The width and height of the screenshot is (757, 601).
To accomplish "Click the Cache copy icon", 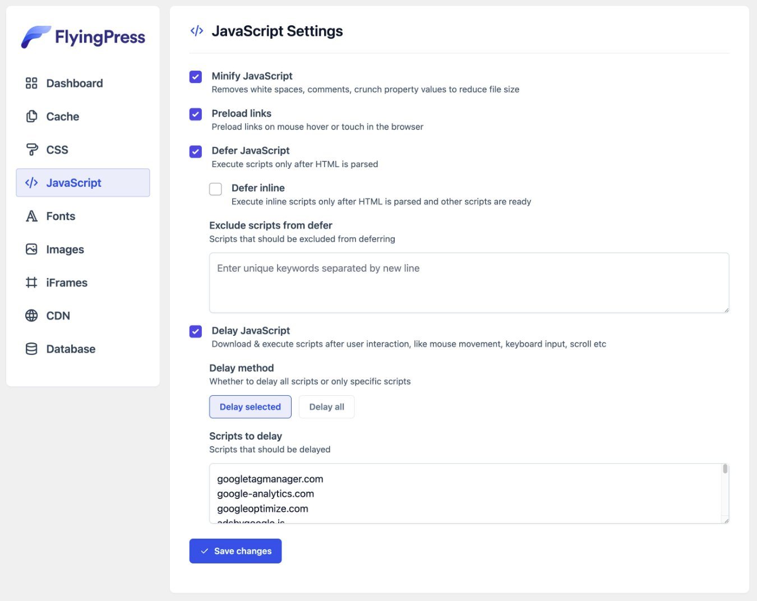I will [x=31, y=116].
